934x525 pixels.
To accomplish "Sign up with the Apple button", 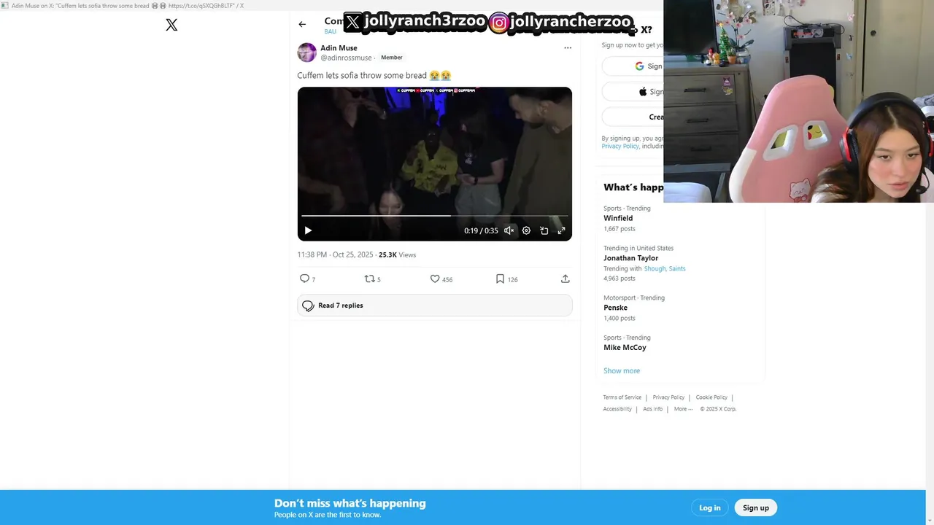I will click(x=633, y=92).
